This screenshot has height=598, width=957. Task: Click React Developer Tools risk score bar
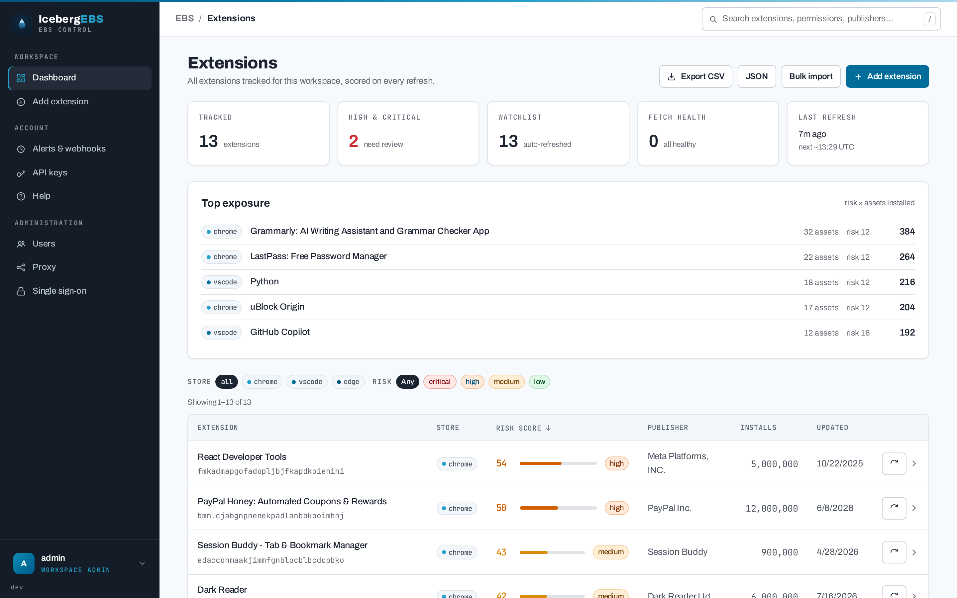(558, 463)
